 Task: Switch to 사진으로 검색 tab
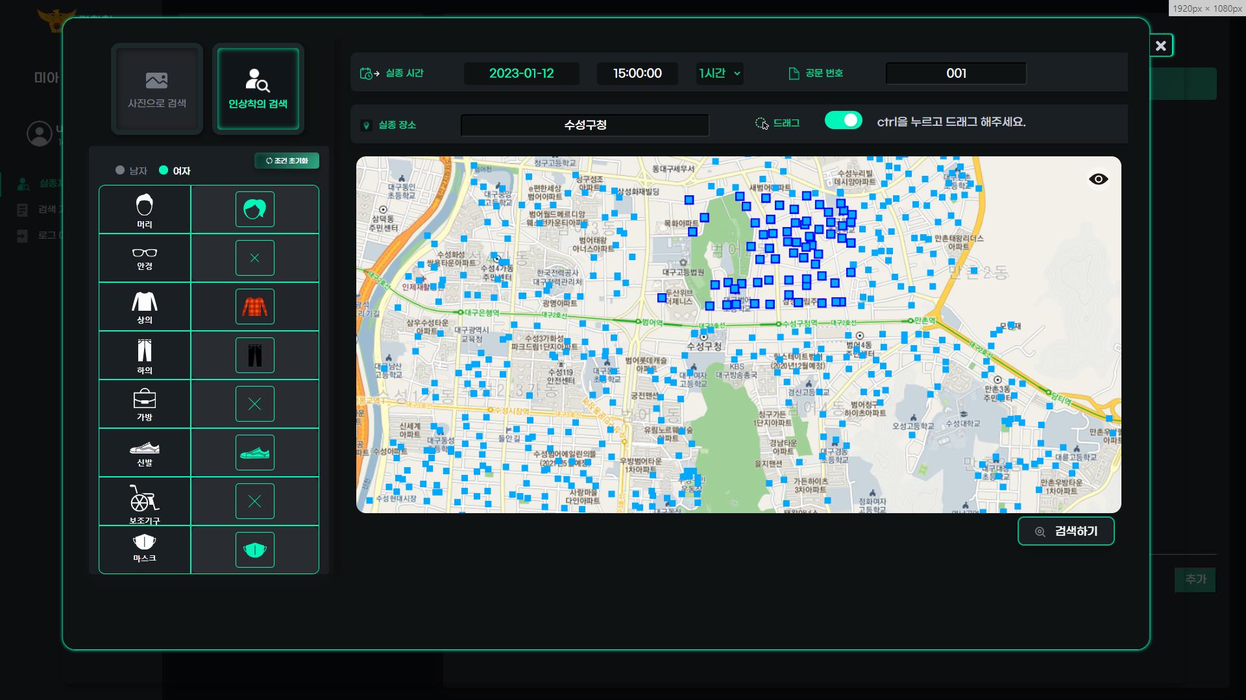[x=157, y=89]
